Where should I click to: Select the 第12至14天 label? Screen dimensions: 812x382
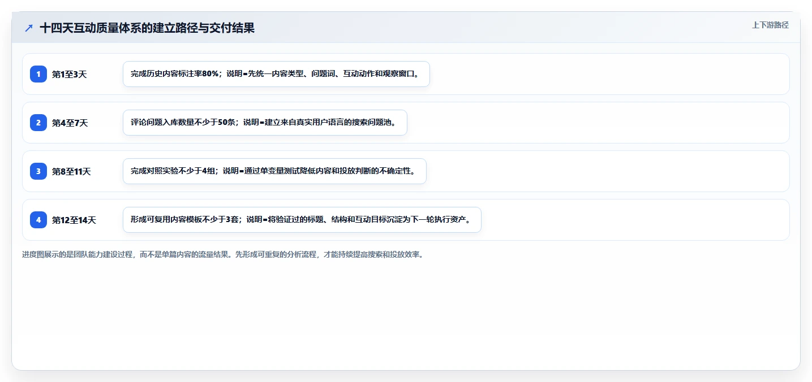[x=74, y=220]
